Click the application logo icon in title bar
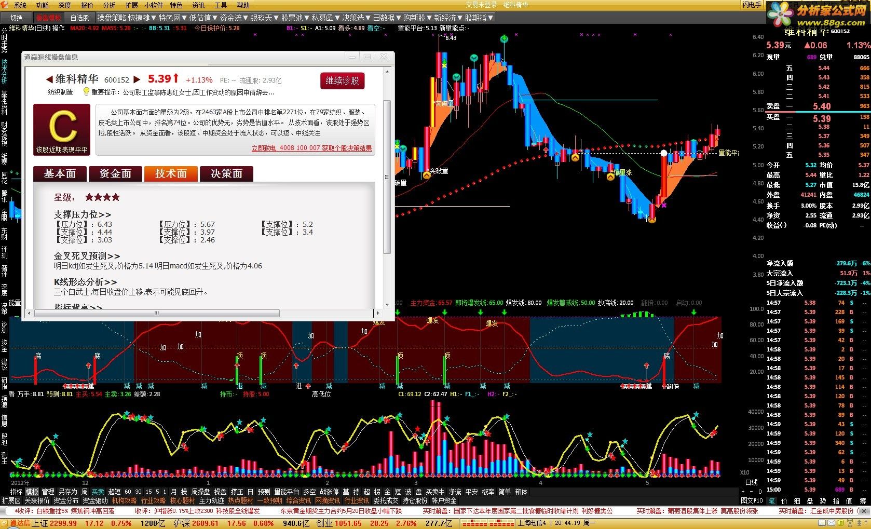The width and height of the screenshot is (871, 529). 5,5
